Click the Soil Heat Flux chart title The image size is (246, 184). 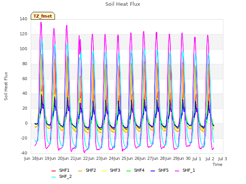tap(123, 4)
